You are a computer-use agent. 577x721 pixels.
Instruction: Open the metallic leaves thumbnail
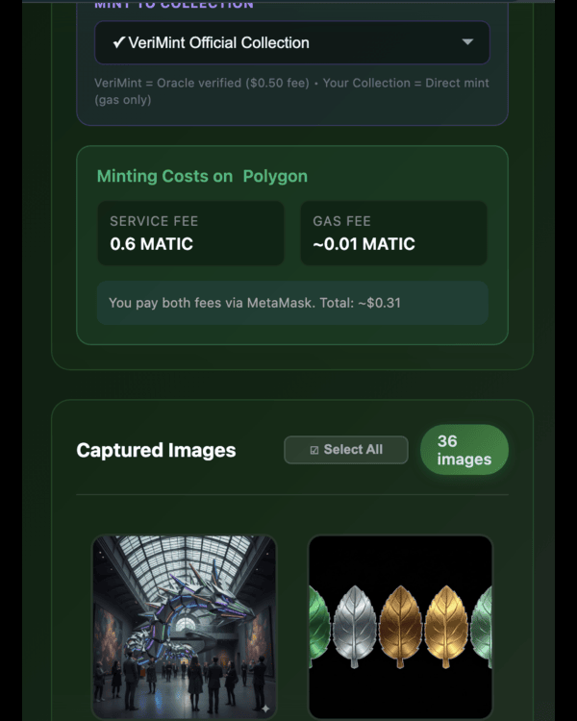400,627
